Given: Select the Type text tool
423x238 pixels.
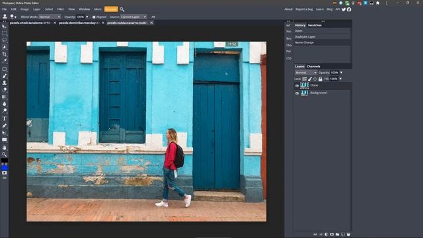Looking at the screenshot, I should click(x=5, y=118).
